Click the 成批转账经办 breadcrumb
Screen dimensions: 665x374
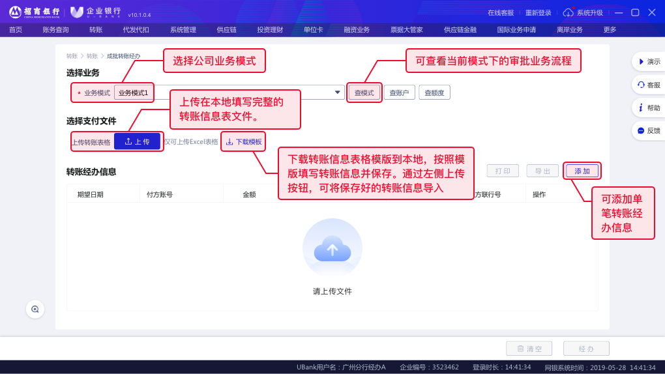tap(123, 56)
